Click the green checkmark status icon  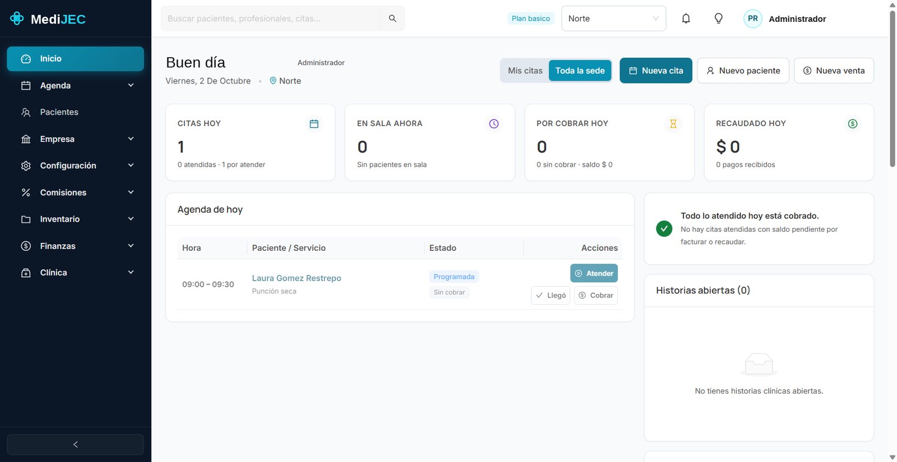tap(664, 228)
